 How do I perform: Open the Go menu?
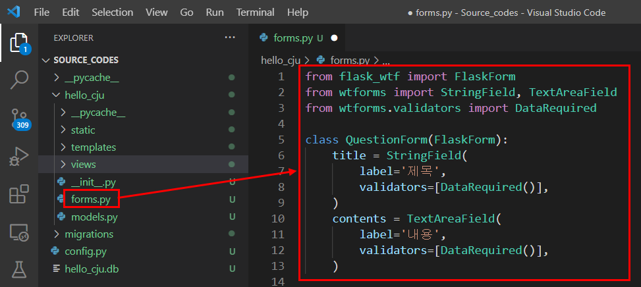[x=186, y=13]
